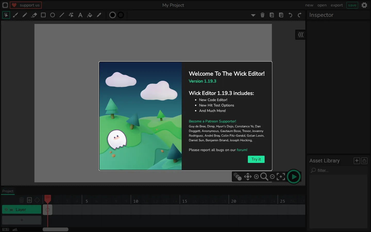Open settings gear icon
Screen dimensions: 371x232
pyautogui.click(x=364, y=5)
